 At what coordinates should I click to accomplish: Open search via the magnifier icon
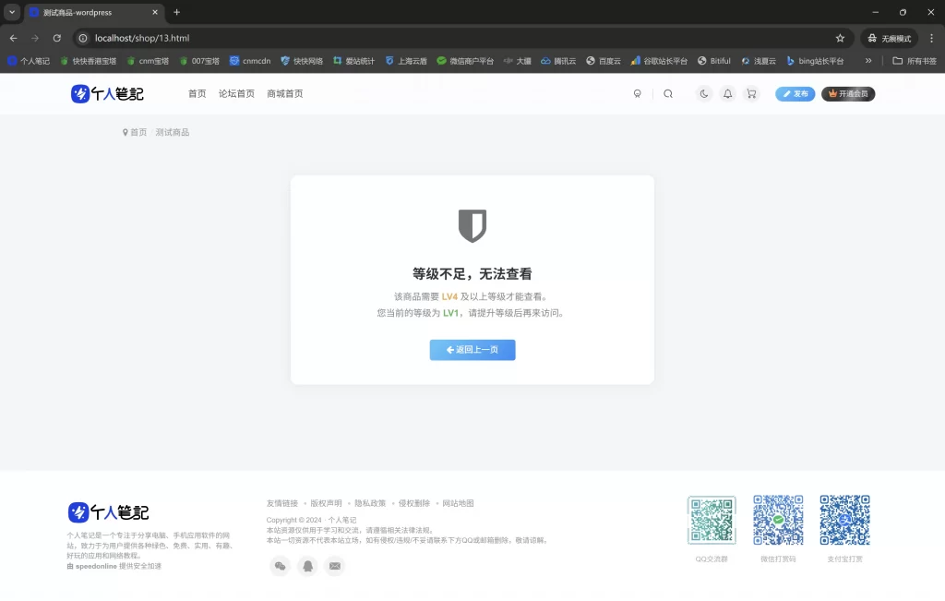[x=668, y=93]
